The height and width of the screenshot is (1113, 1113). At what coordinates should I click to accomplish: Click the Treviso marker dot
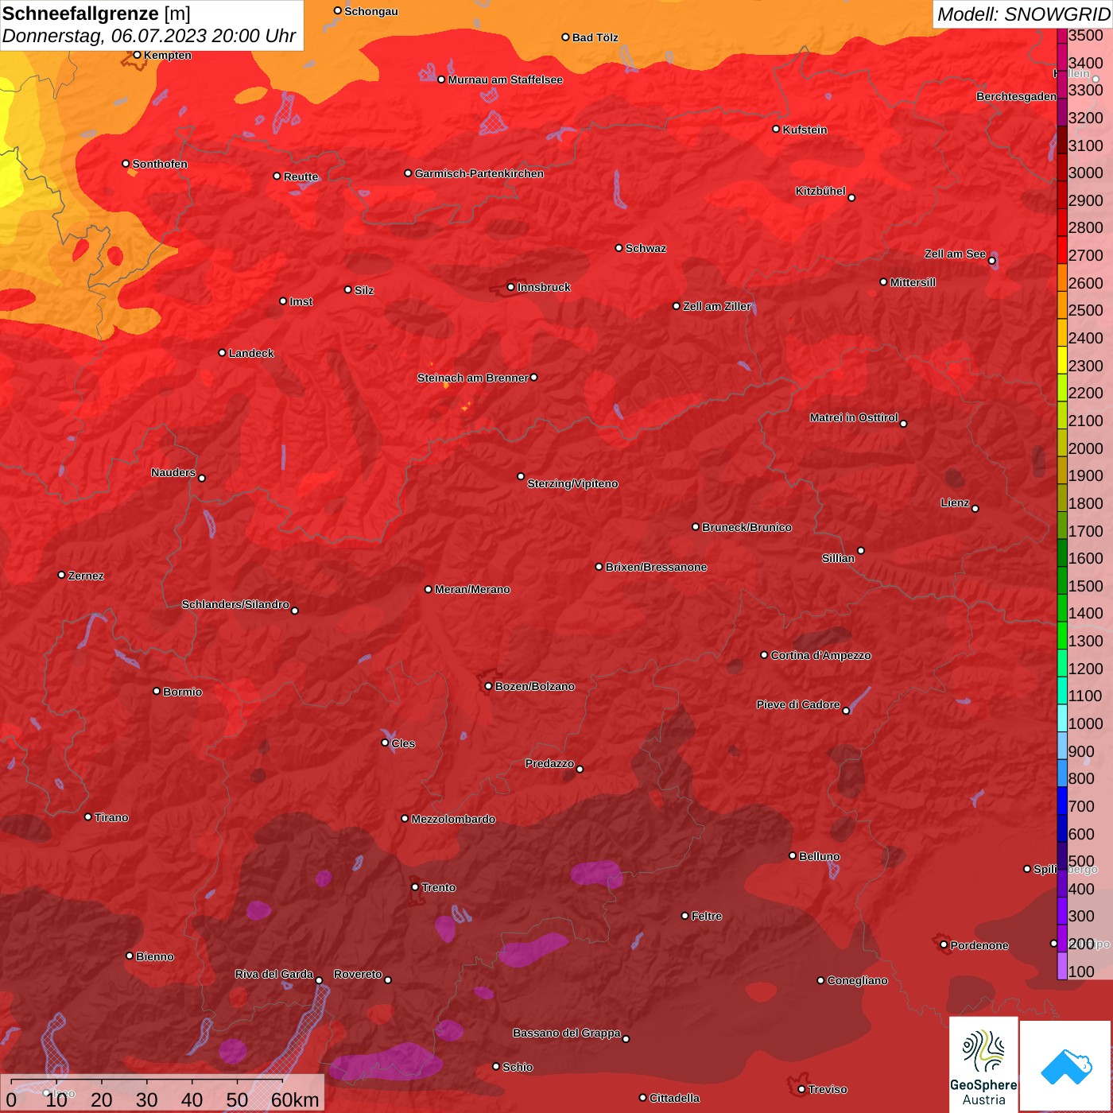pyautogui.click(x=802, y=1089)
